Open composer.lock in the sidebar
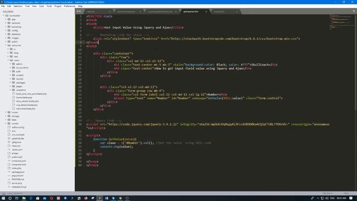Image resolution: width=357 pixels, height=201 pixels. click(x=18, y=164)
